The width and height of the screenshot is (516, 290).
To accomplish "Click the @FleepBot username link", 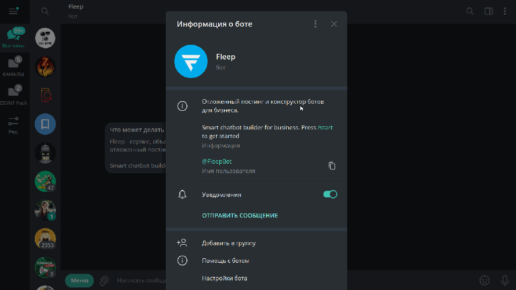I will [217, 162].
